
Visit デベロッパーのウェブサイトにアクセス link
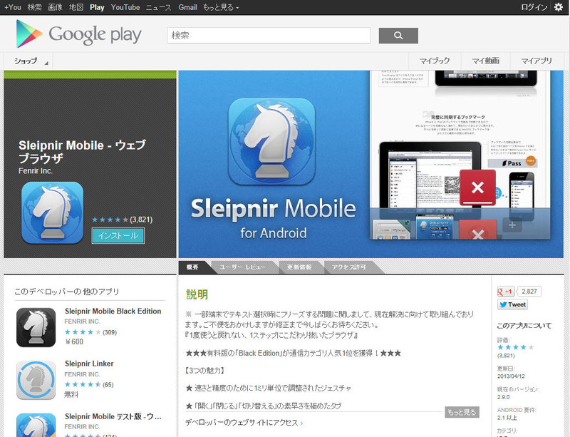pos(242,423)
